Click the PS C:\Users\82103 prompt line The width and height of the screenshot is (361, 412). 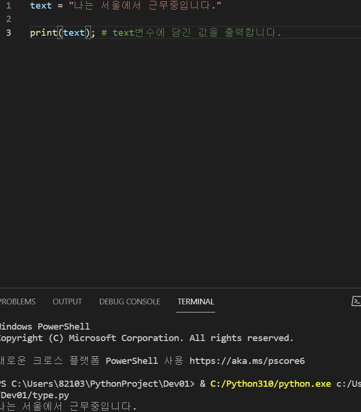point(180,384)
